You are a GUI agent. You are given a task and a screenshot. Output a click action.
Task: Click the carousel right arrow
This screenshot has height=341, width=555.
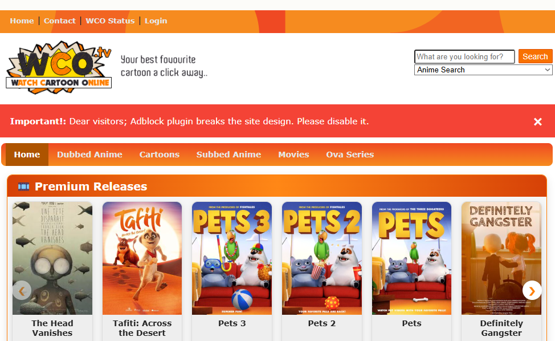pyautogui.click(x=532, y=290)
